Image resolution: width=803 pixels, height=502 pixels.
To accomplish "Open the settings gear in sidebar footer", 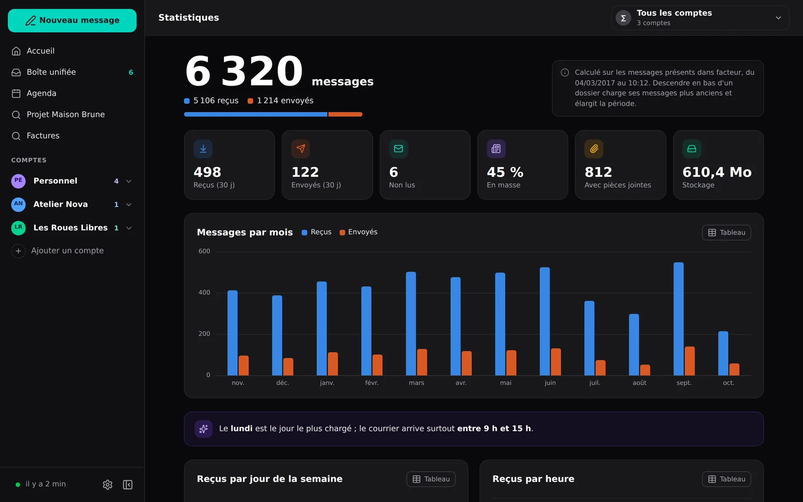I will (108, 485).
